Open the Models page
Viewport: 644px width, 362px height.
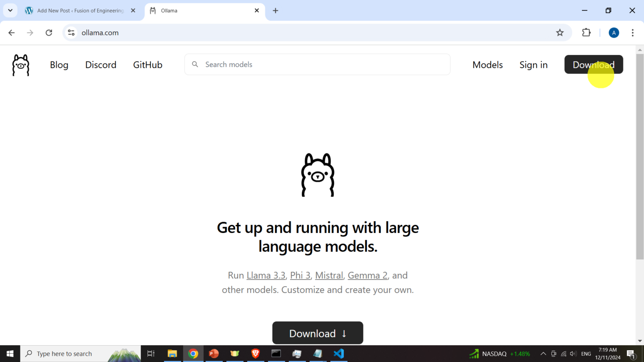coord(488,65)
